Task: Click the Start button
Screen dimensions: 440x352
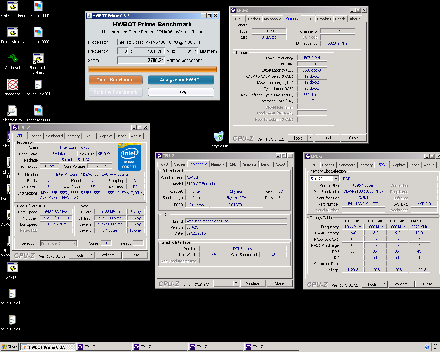Action: coord(10,347)
